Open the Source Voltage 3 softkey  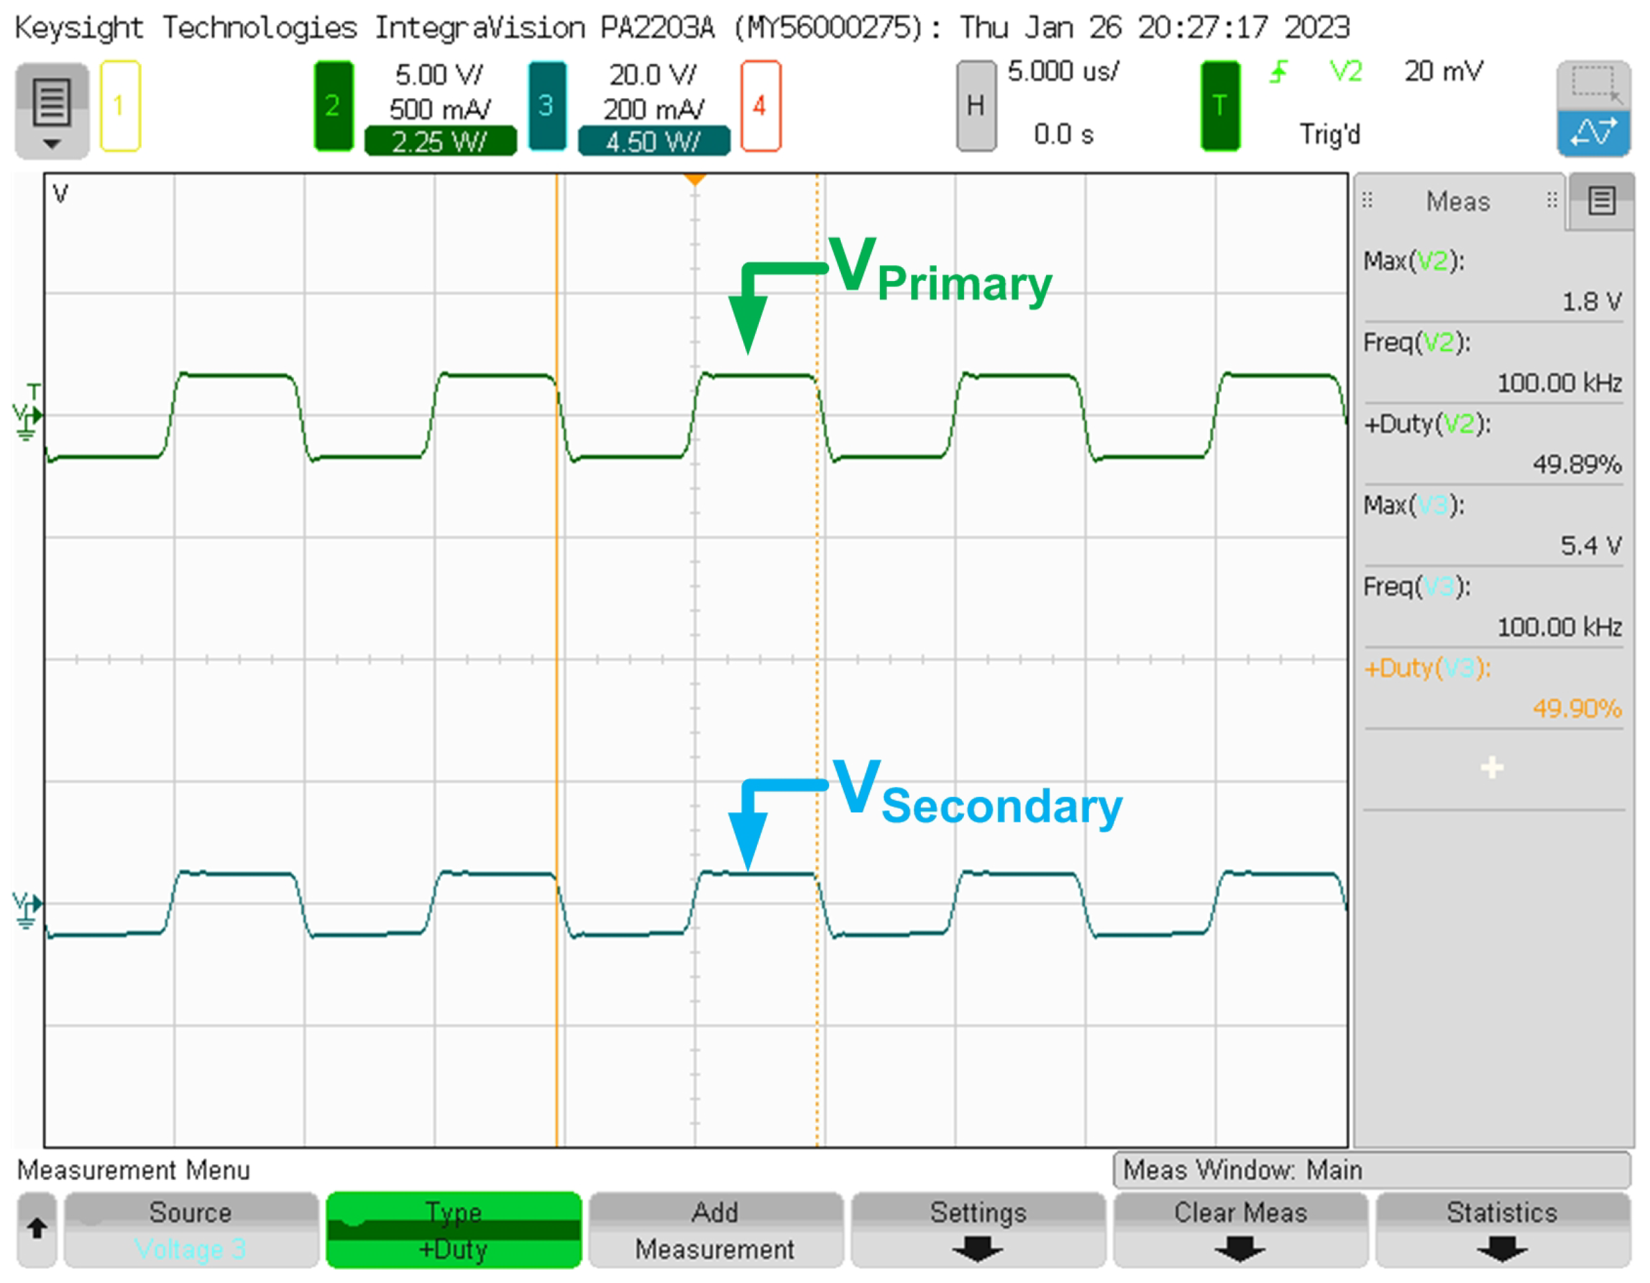pos(190,1230)
